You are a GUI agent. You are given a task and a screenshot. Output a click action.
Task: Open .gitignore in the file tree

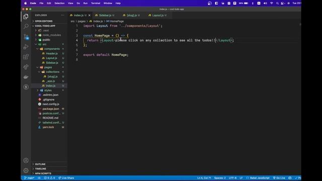point(49,100)
